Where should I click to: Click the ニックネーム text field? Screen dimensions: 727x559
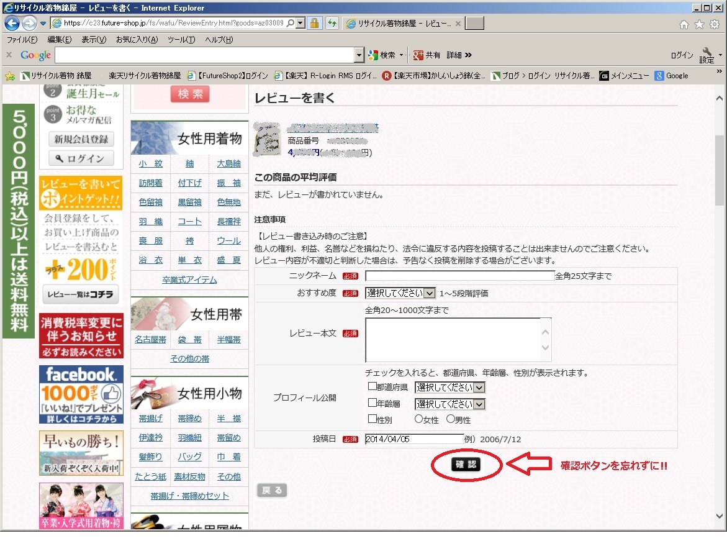pyautogui.click(x=459, y=276)
